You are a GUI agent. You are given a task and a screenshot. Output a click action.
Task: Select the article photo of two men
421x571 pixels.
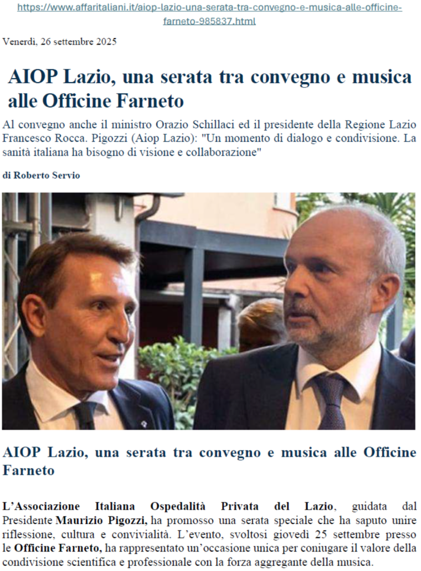[x=209, y=311]
